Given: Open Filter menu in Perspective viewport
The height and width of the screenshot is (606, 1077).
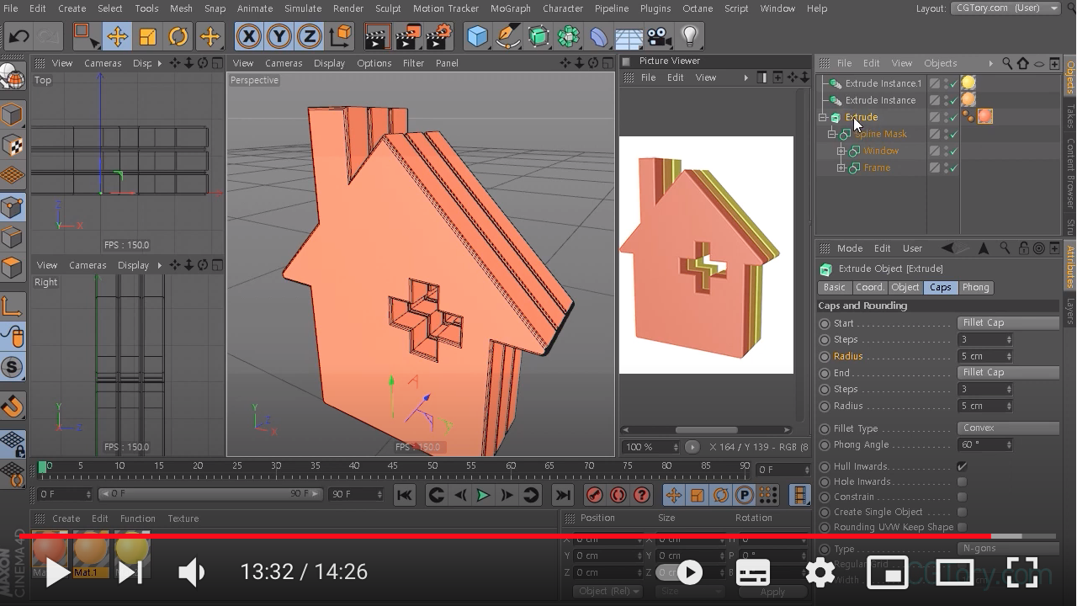Looking at the screenshot, I should 413,63.
